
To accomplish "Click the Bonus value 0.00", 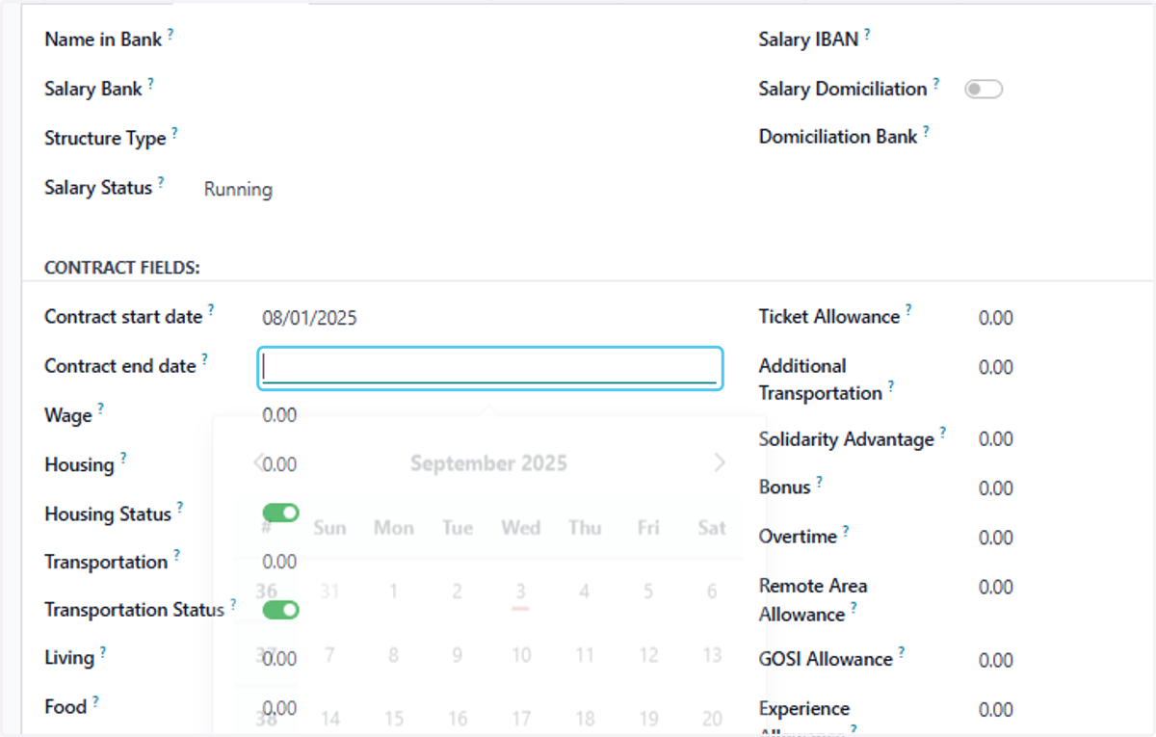I will tap(995, 488).
